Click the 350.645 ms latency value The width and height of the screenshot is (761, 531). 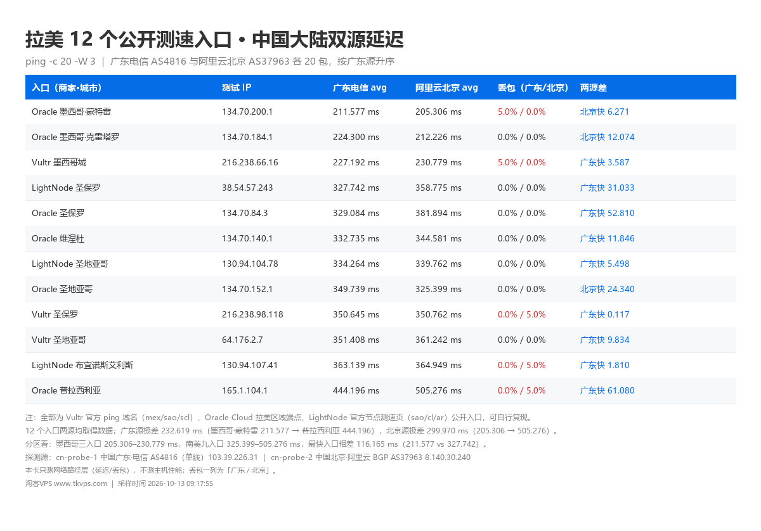(x=356, y=314)
